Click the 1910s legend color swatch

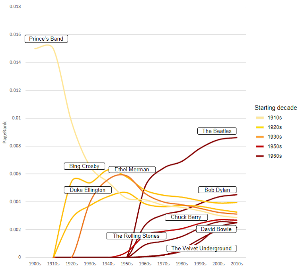click(x=260, y=117)
